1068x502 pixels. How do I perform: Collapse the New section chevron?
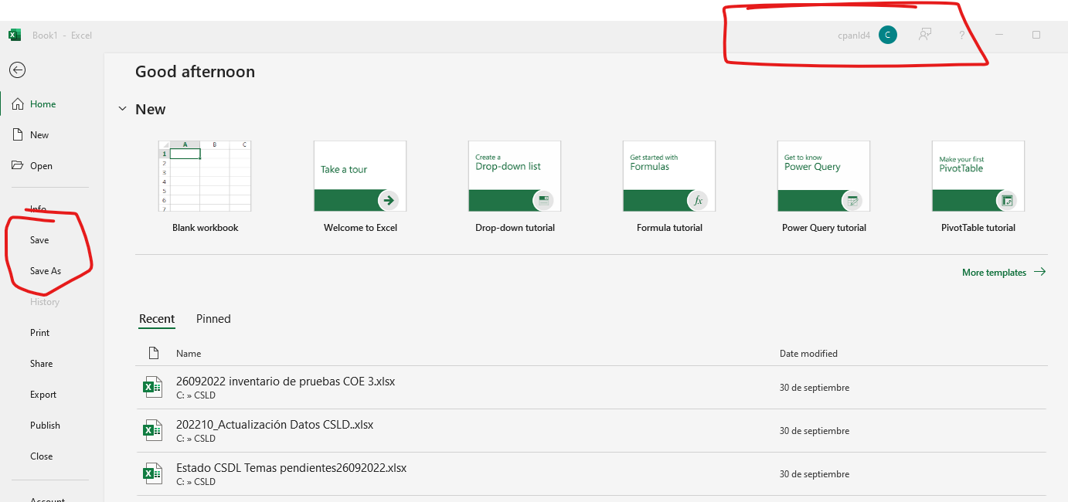tap(122, 110)
